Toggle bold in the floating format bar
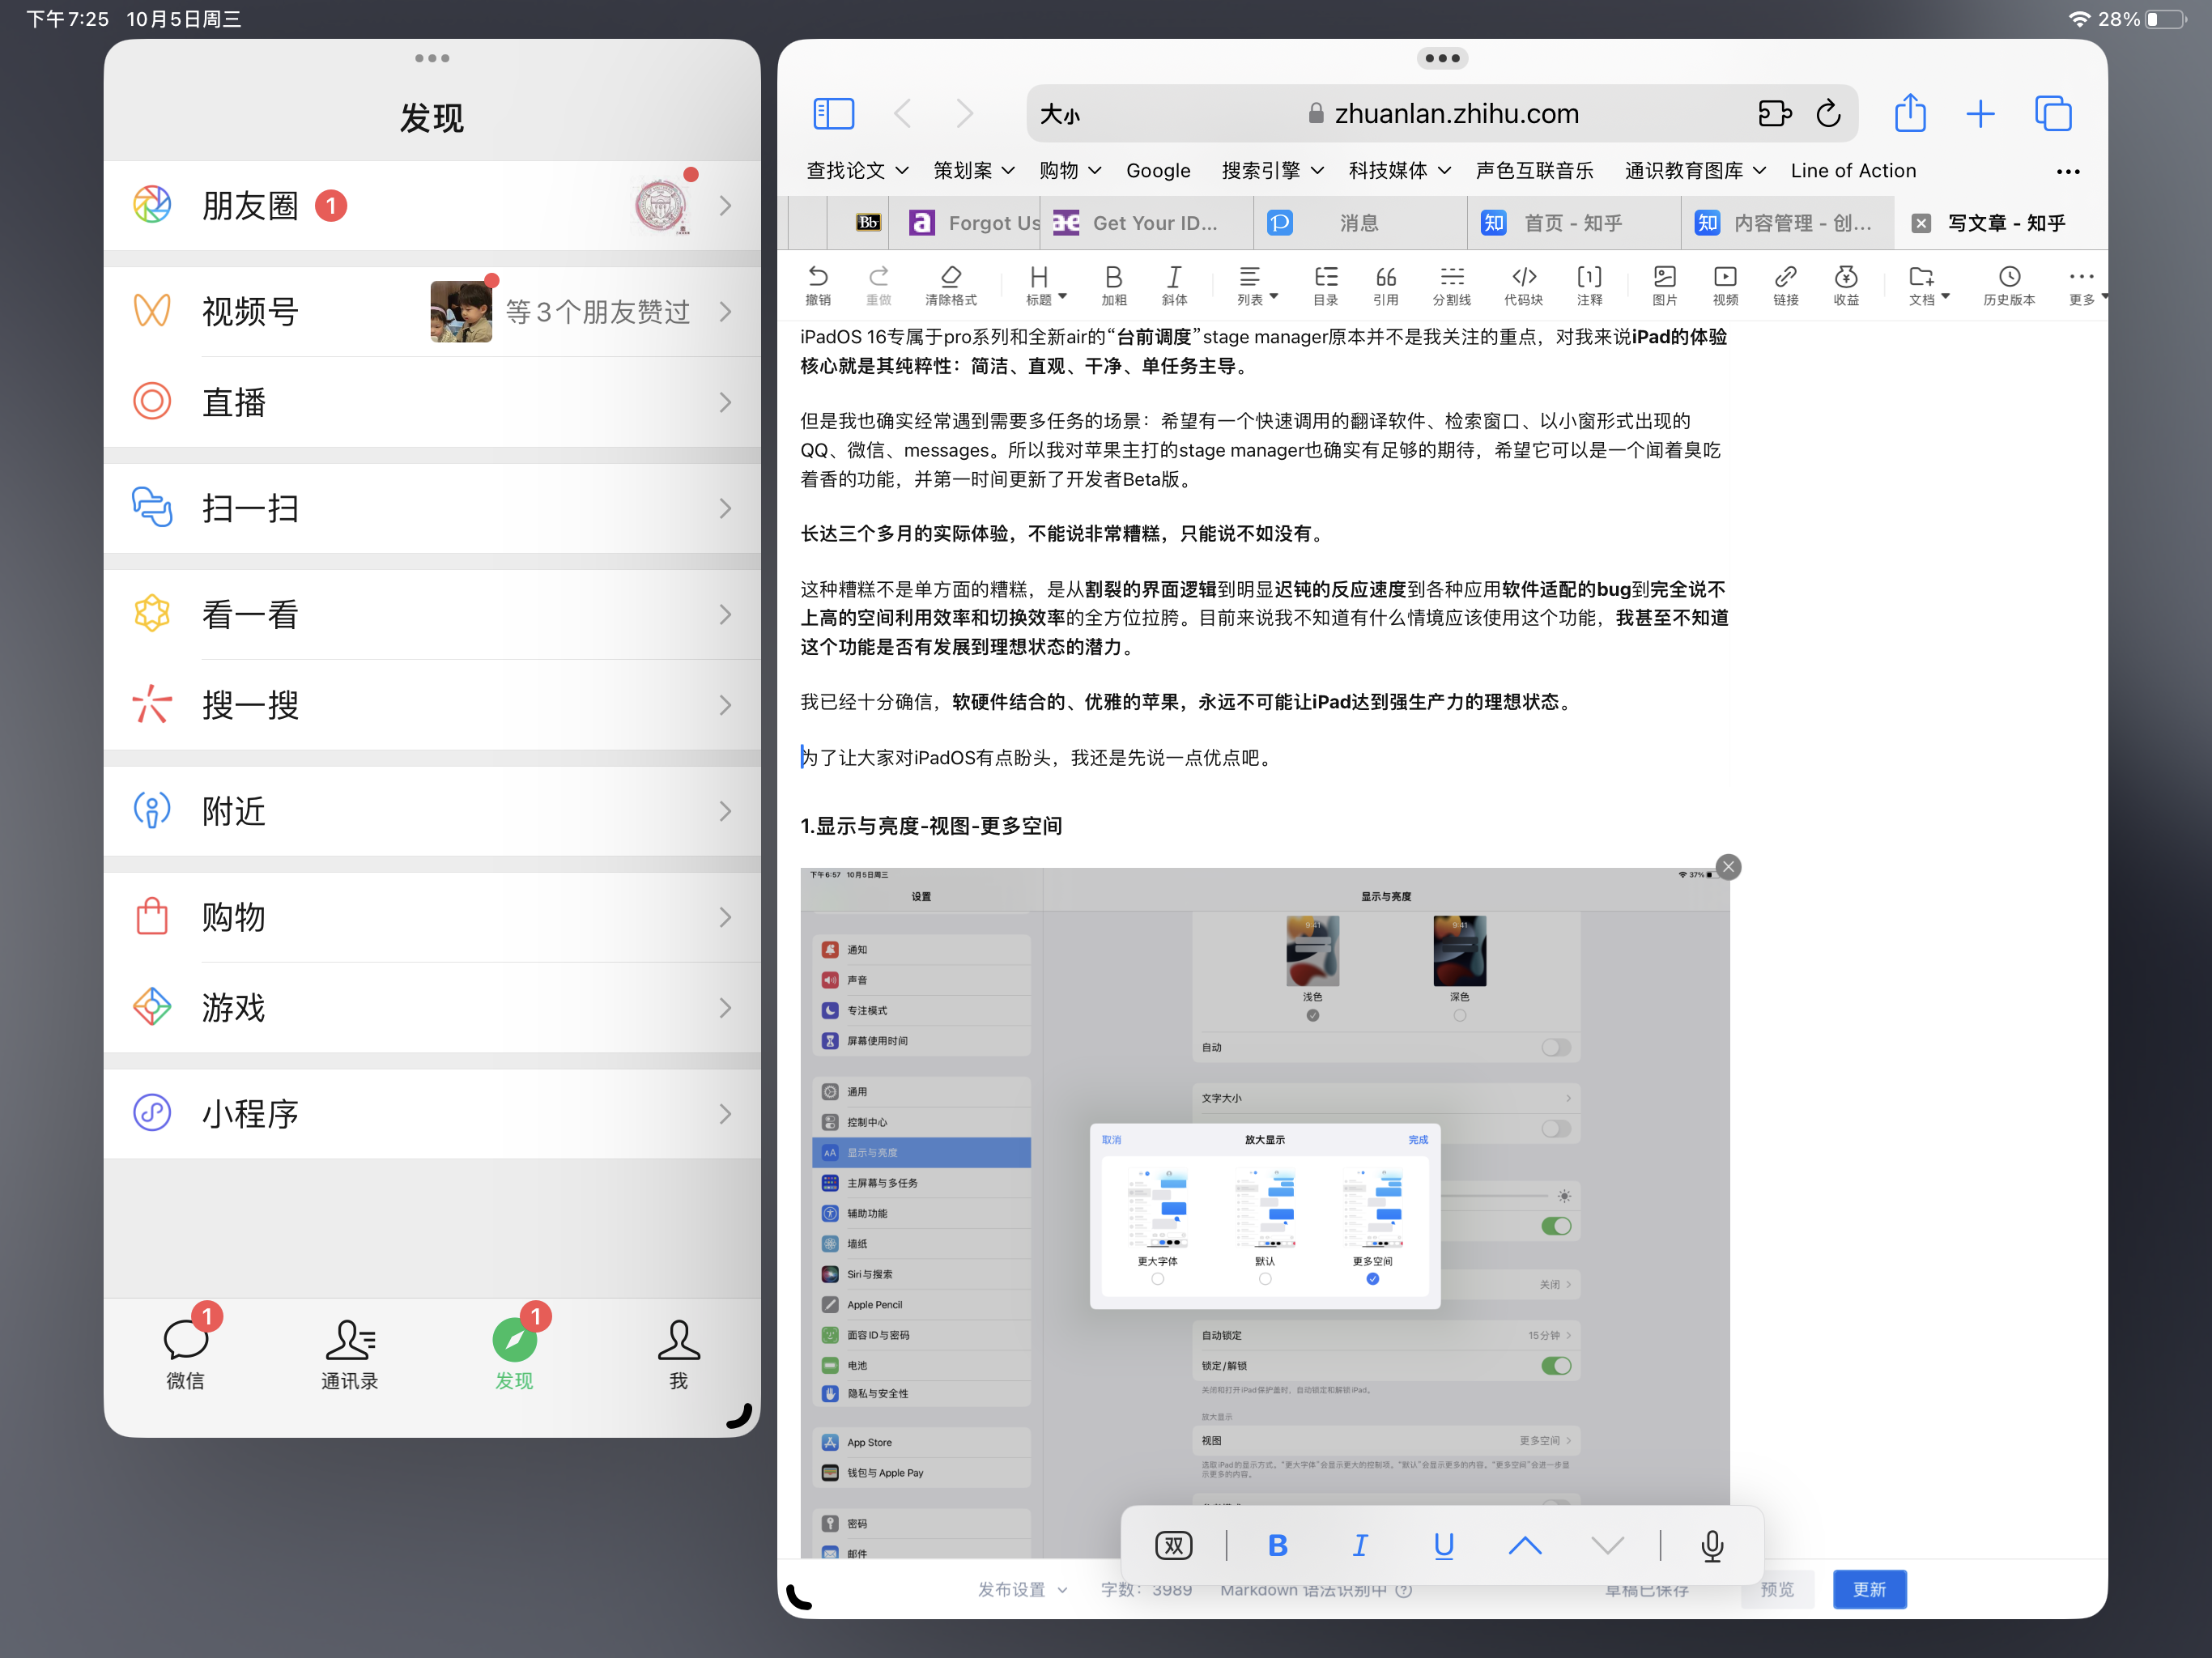 1277,1545
